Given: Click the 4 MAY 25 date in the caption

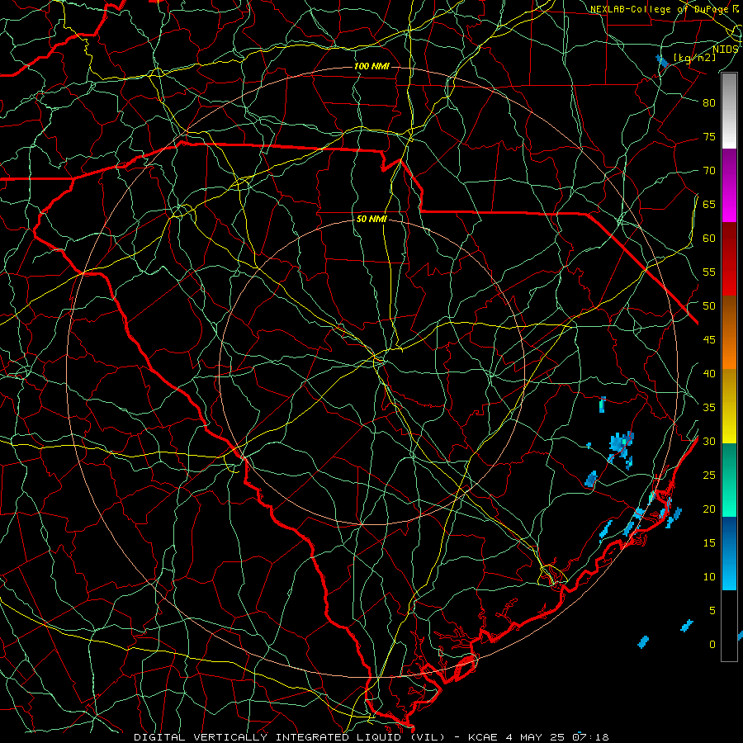Looking at the screenshot, I should coord(537,737).
